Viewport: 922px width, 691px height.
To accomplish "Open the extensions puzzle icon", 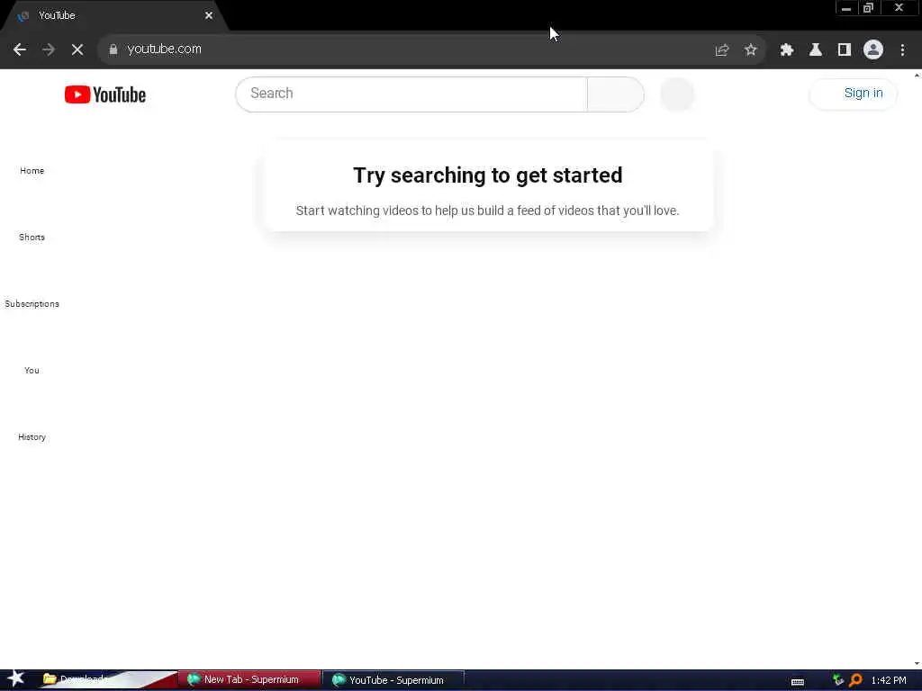I will (x=787, y=50).
